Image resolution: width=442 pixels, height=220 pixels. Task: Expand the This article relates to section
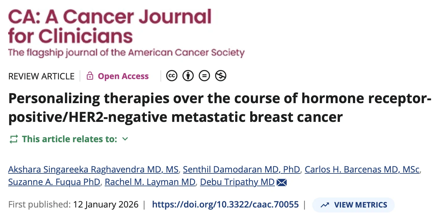pyautogui.click(x=71, y=139)
